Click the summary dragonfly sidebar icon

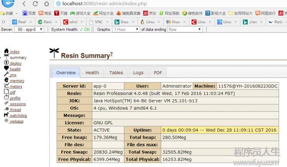click(7, 57)
